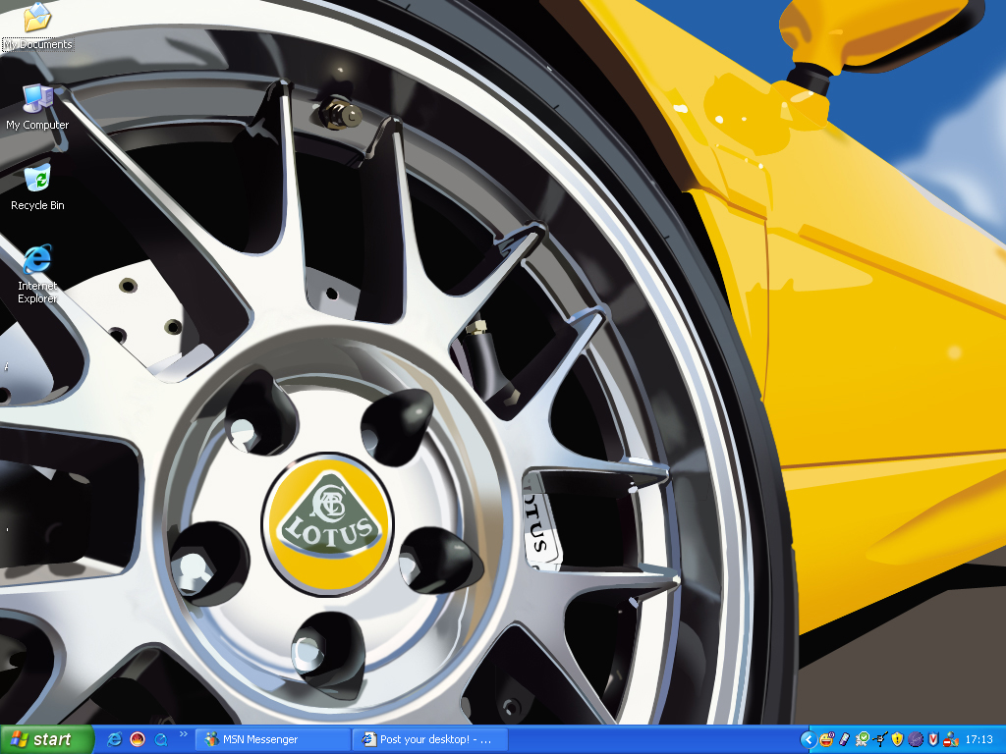Click the Recycle Bin icon label

pyautogui.click(x=38, y=205)
